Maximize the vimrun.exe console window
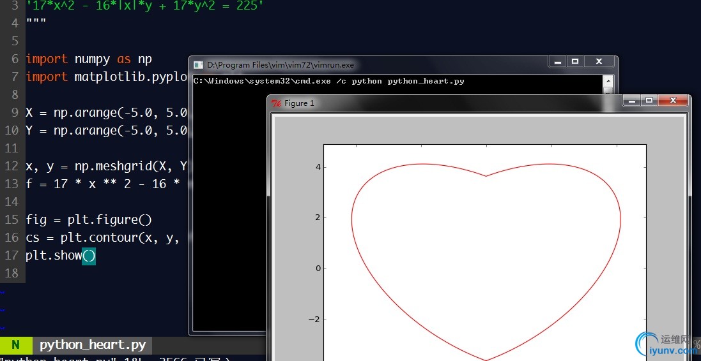 click(575, 62)
